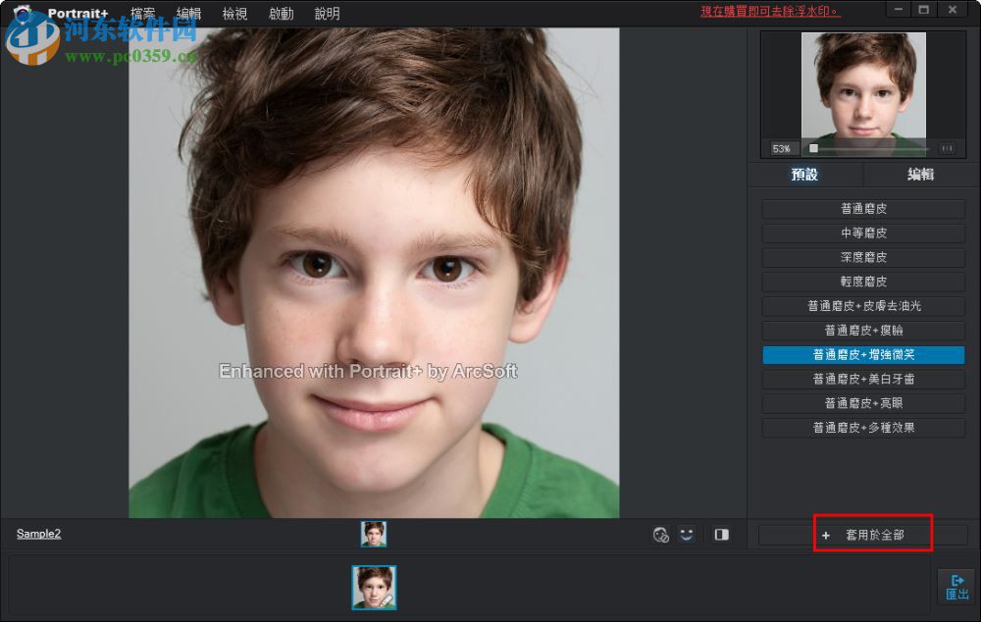This screenshot has height=622, width=981.
Task: Click the 53% zoom level indicator
Action: (x=781, y=148)
